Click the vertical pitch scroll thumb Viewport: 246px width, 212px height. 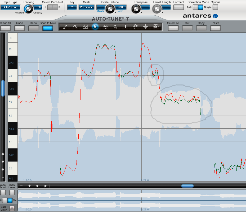coord(3,88)
